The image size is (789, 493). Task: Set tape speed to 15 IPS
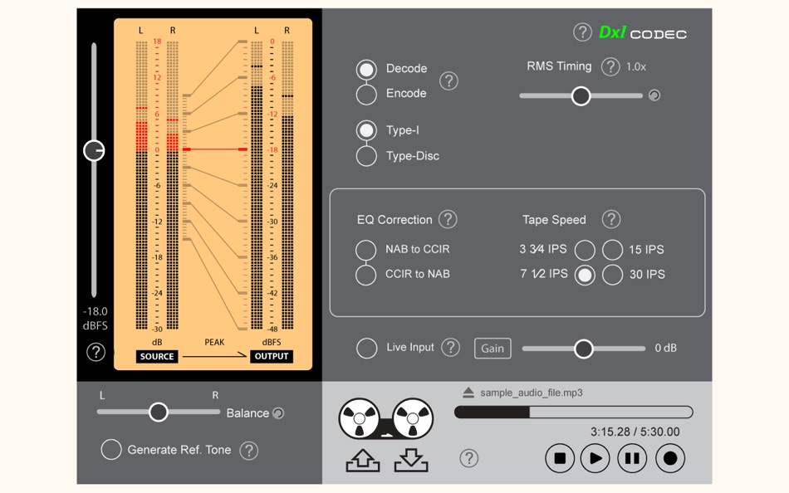612,250
